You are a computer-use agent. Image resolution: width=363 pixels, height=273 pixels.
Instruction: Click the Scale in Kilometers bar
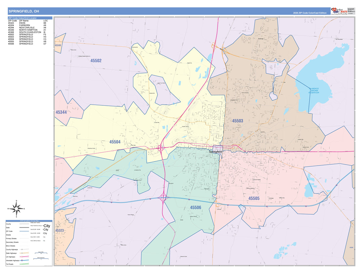click(41, 259)
